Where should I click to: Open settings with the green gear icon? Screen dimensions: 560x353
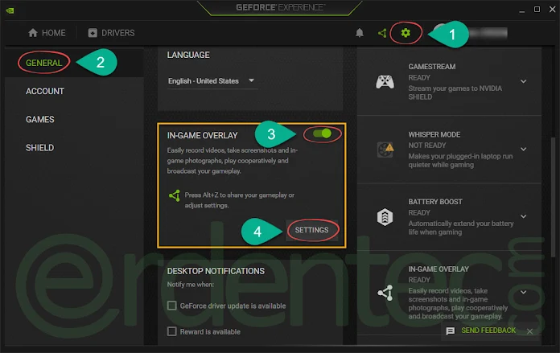click(406, 33)
